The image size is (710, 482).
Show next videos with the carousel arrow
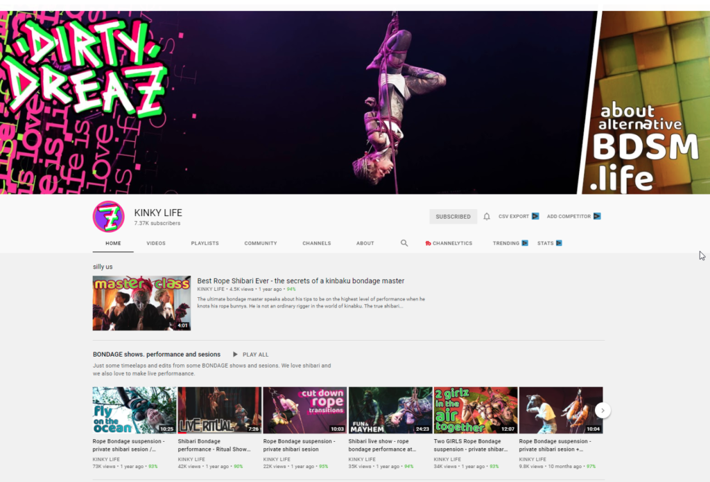click(x=603, y=411)
